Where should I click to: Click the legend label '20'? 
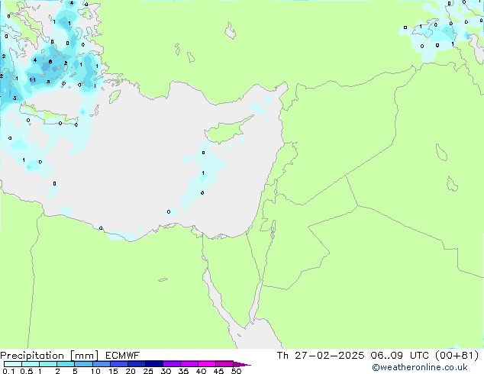coord(131,371)
